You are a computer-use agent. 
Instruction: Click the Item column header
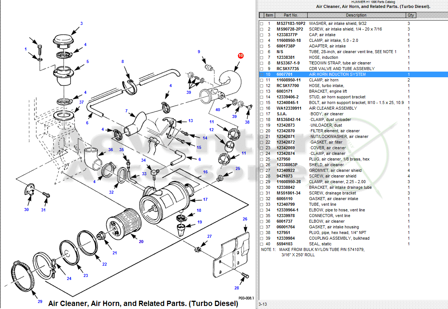269,15
